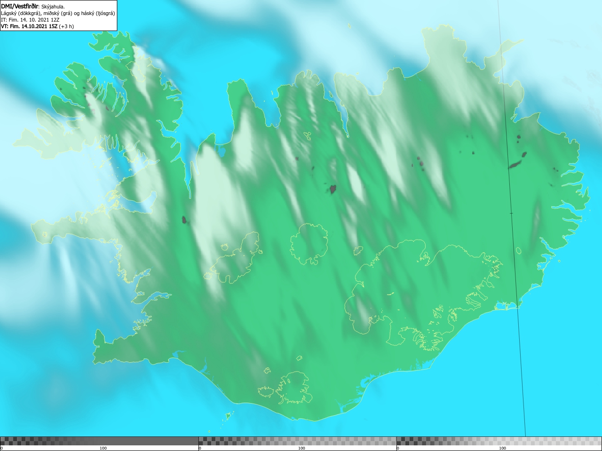Select the title 'DMI/Vestfirðir: Skýjahula.' in the legend

[x=33, y=7]
